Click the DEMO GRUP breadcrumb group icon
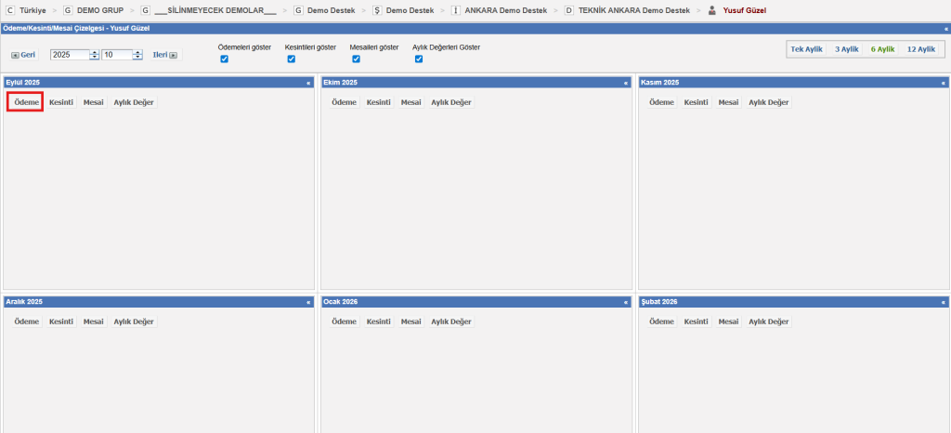The width and height of the screenshot is (951, 433). (x=68, y=9)
